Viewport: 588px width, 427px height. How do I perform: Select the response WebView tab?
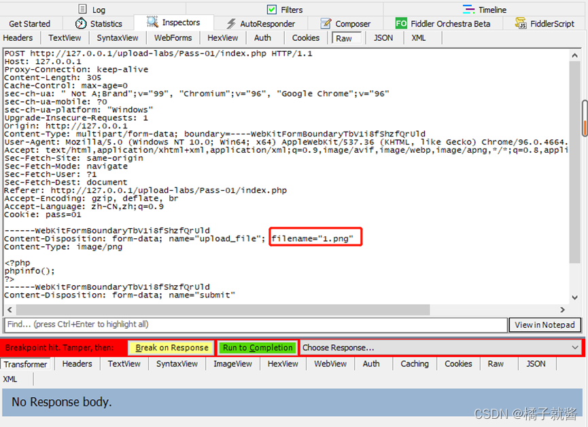coord(330,364)
